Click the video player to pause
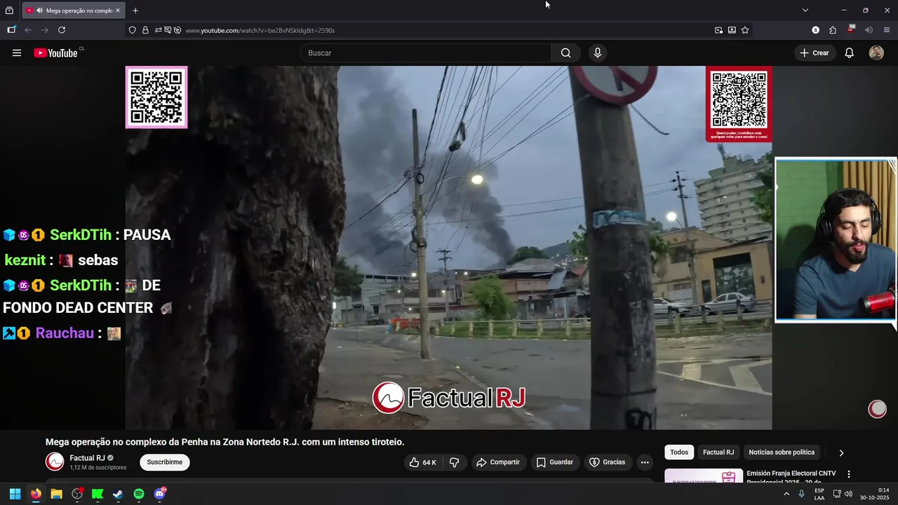This screenshot has width=898, height=505. [x=449, y=248]
